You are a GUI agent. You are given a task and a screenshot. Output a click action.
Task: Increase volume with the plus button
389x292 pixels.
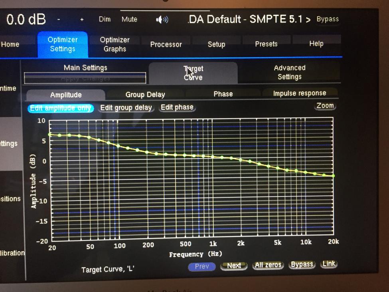[82, 19]
